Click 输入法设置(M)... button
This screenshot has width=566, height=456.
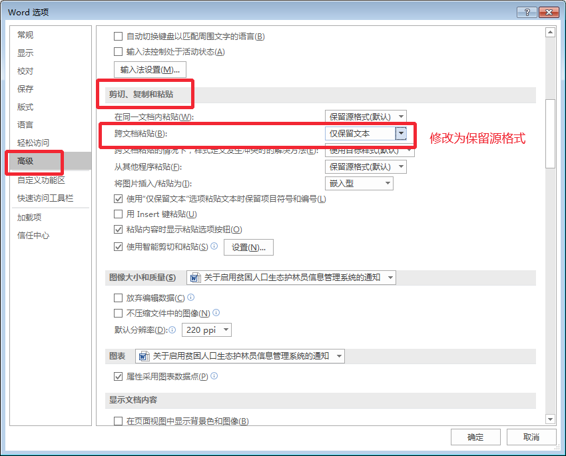(x=150, y=70)
